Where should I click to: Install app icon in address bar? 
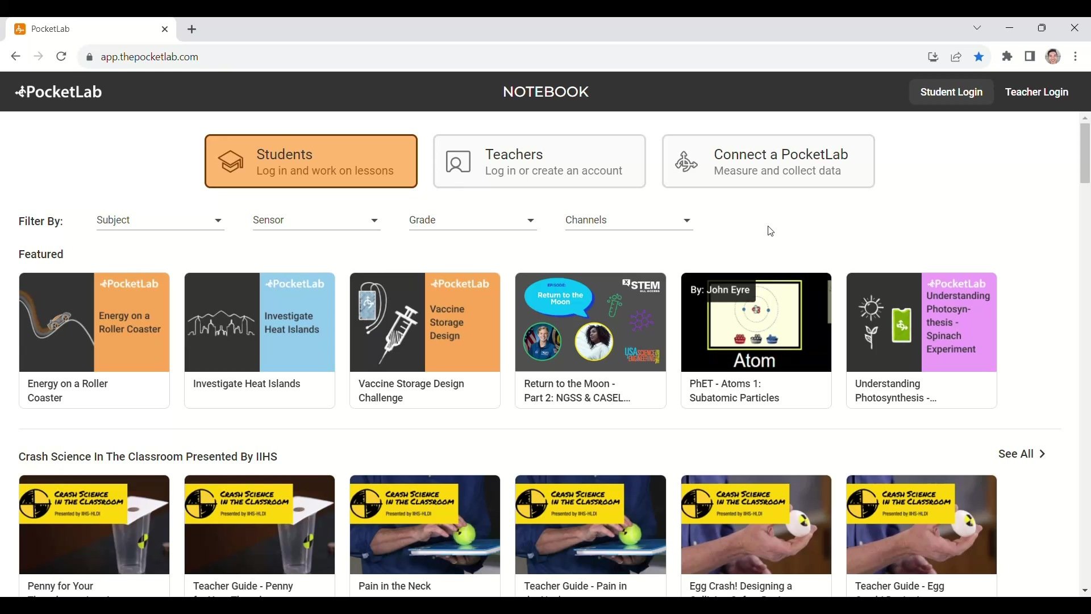pos(933,57)
